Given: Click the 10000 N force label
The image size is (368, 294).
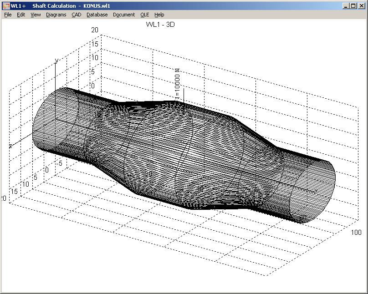Looking at the screenshot, I should [x=178, y=83].
